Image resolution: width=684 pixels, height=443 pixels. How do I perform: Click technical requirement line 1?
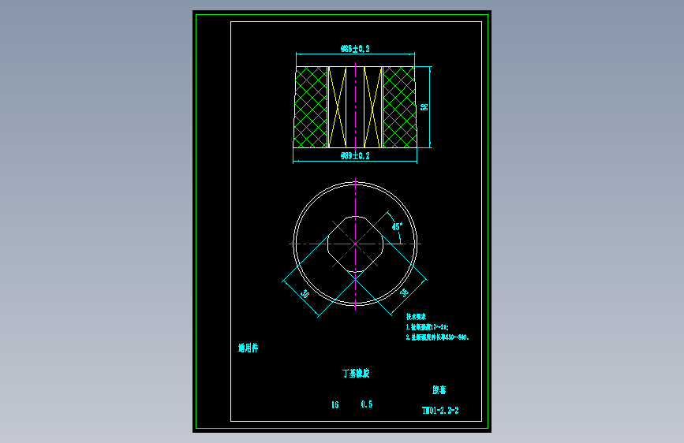(x=427, y=327)
